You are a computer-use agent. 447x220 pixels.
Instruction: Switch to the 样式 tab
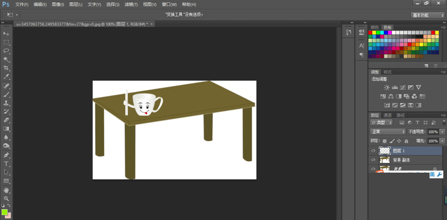(388, 72)
